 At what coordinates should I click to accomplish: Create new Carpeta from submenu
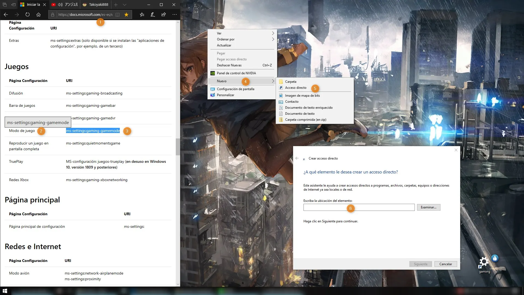[315, 82]
